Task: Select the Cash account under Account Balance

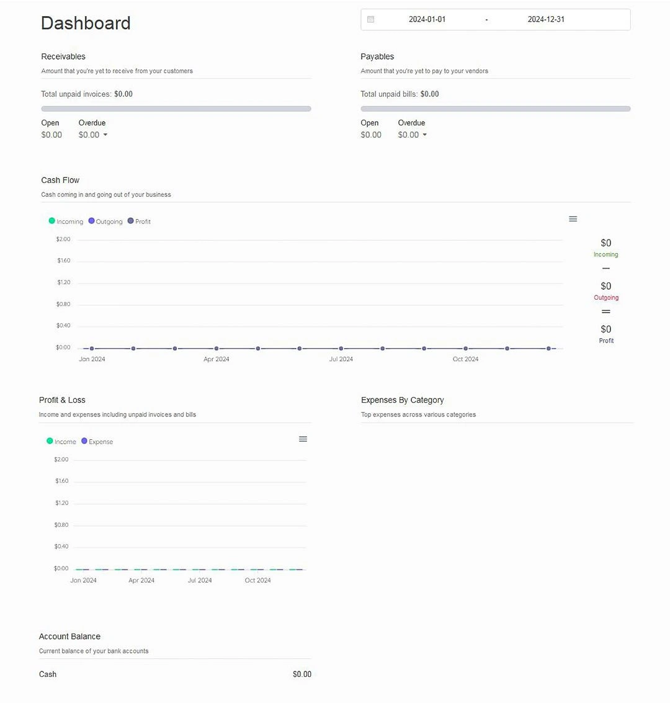Action: point(48,674)
